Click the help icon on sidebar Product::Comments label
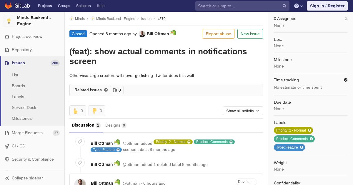The image size is (353, 185). pyautogui.click(x=311, y=139)
